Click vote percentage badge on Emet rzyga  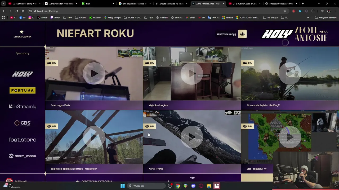[52, 63]
